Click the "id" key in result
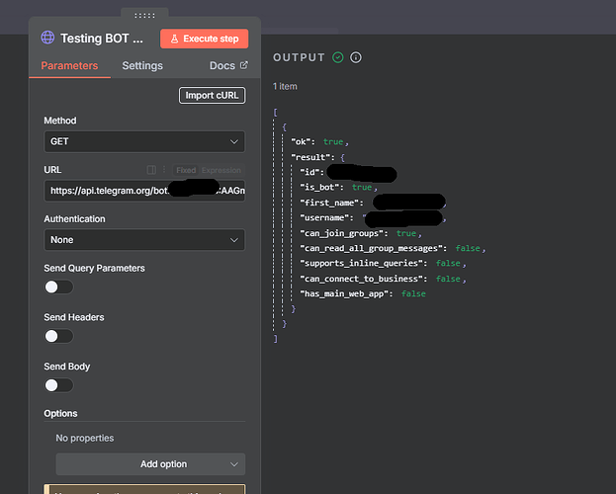 coord(309,172)
